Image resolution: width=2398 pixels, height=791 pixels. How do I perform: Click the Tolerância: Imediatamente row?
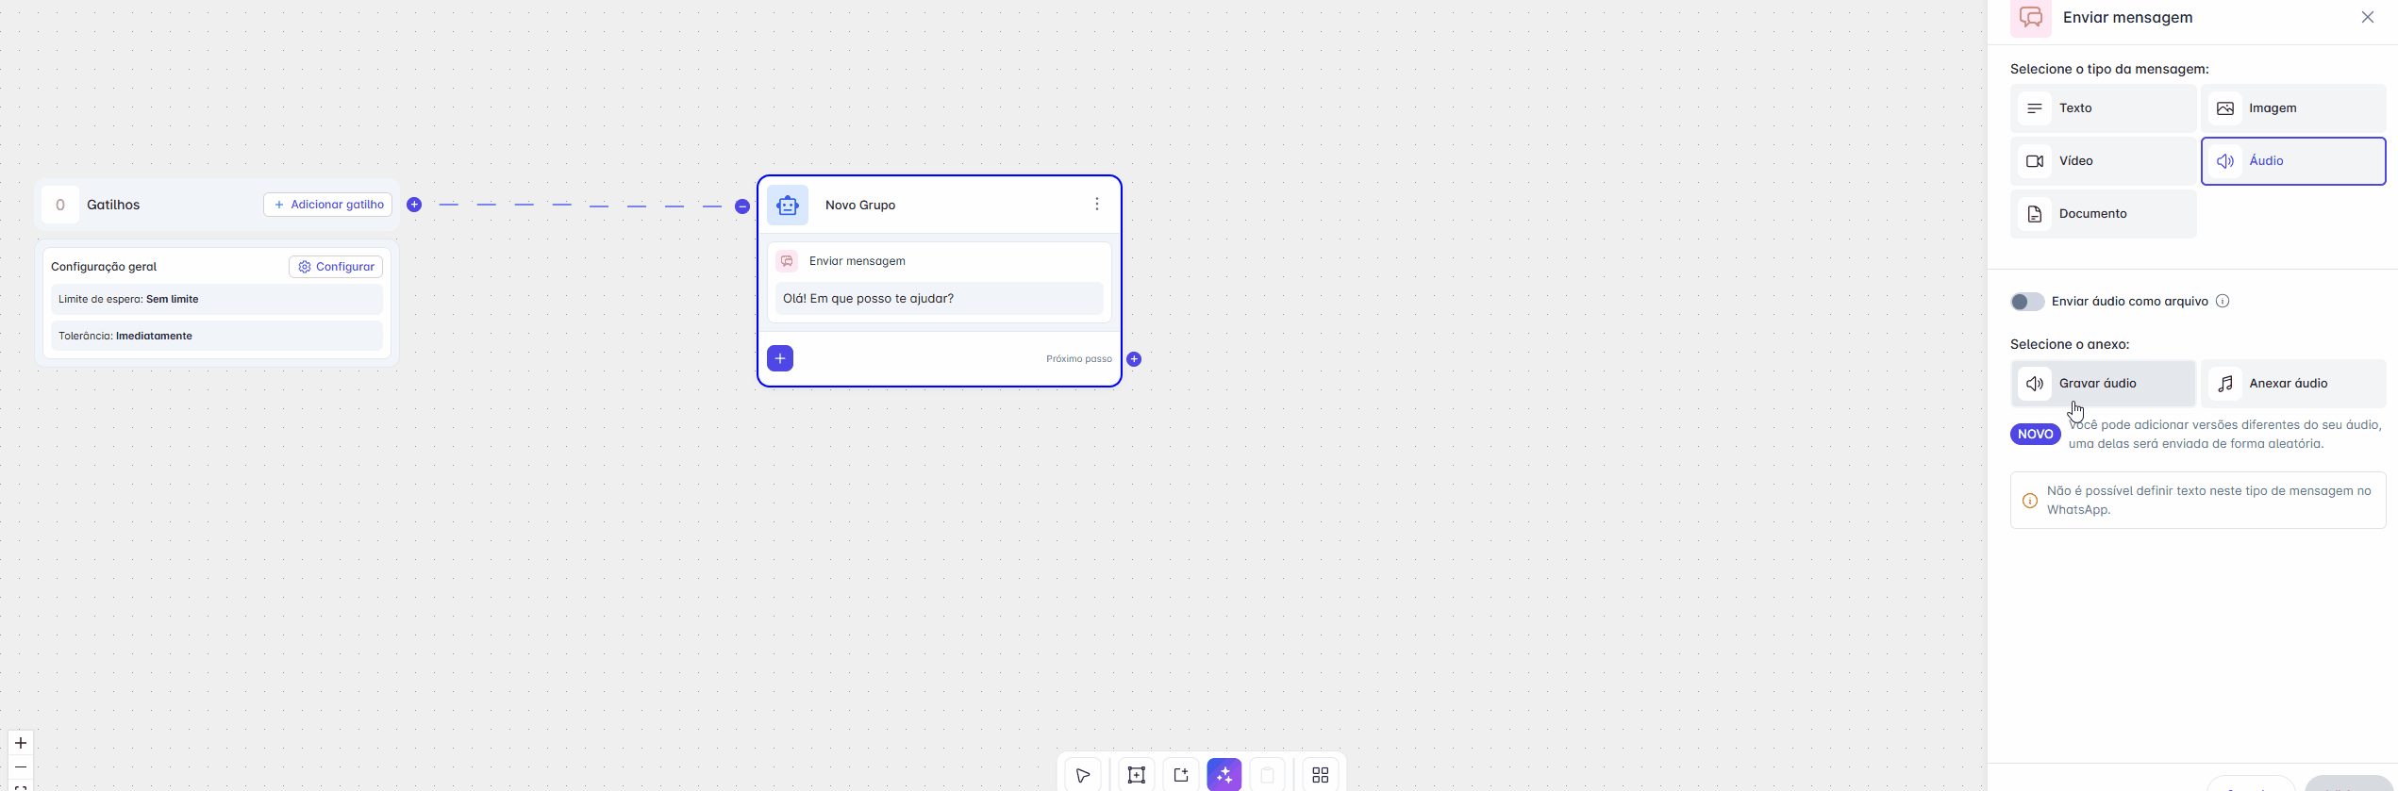point(217,336)
